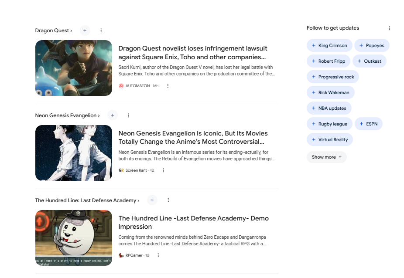Open options for Follow to get updates
Screen dimensions: 404x278
click(390, 28)
